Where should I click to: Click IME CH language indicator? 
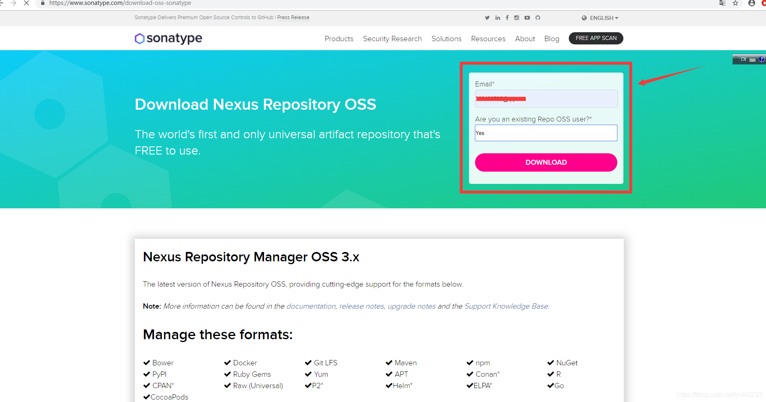(744, 60)
